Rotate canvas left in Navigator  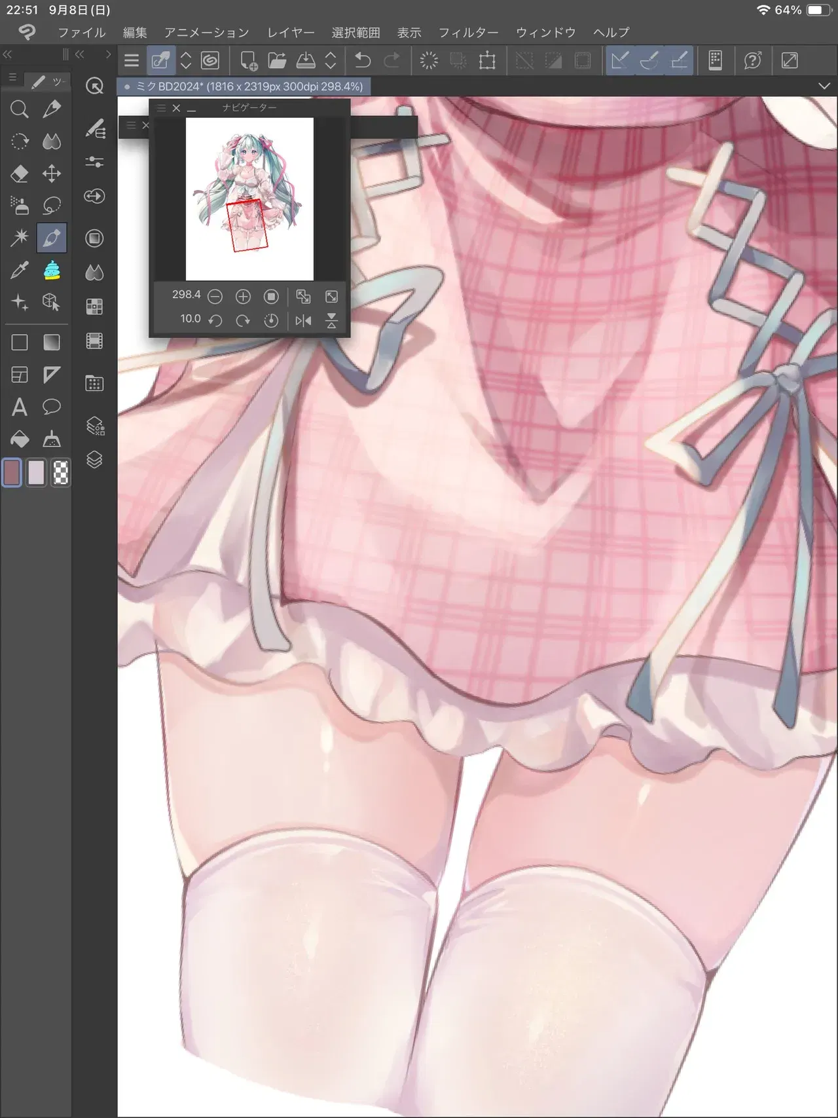pos(215,320)
